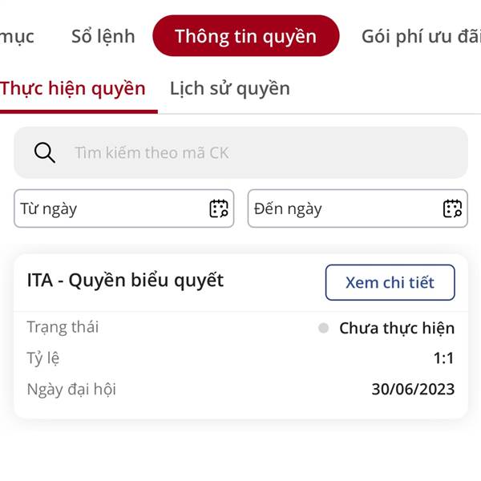
Task: Click the Đến ngày date field
Action: pos(358,208)
